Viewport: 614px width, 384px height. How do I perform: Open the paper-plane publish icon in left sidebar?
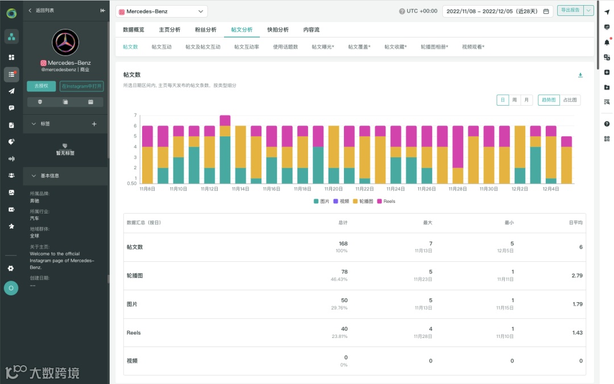11,91
